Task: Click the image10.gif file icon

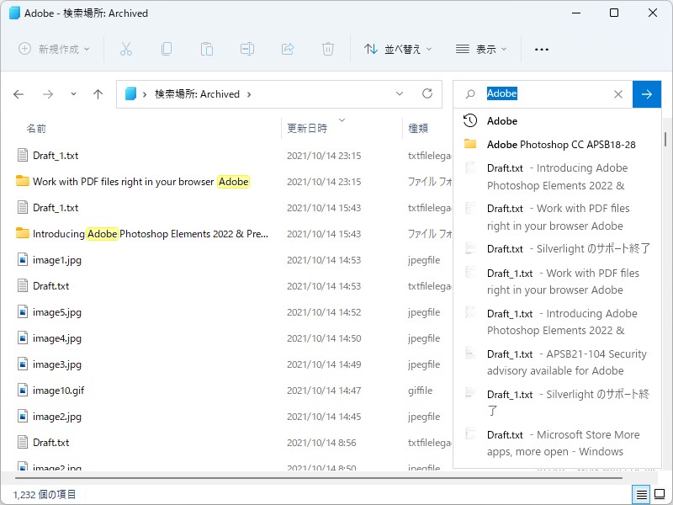Action: coord(23,391)
